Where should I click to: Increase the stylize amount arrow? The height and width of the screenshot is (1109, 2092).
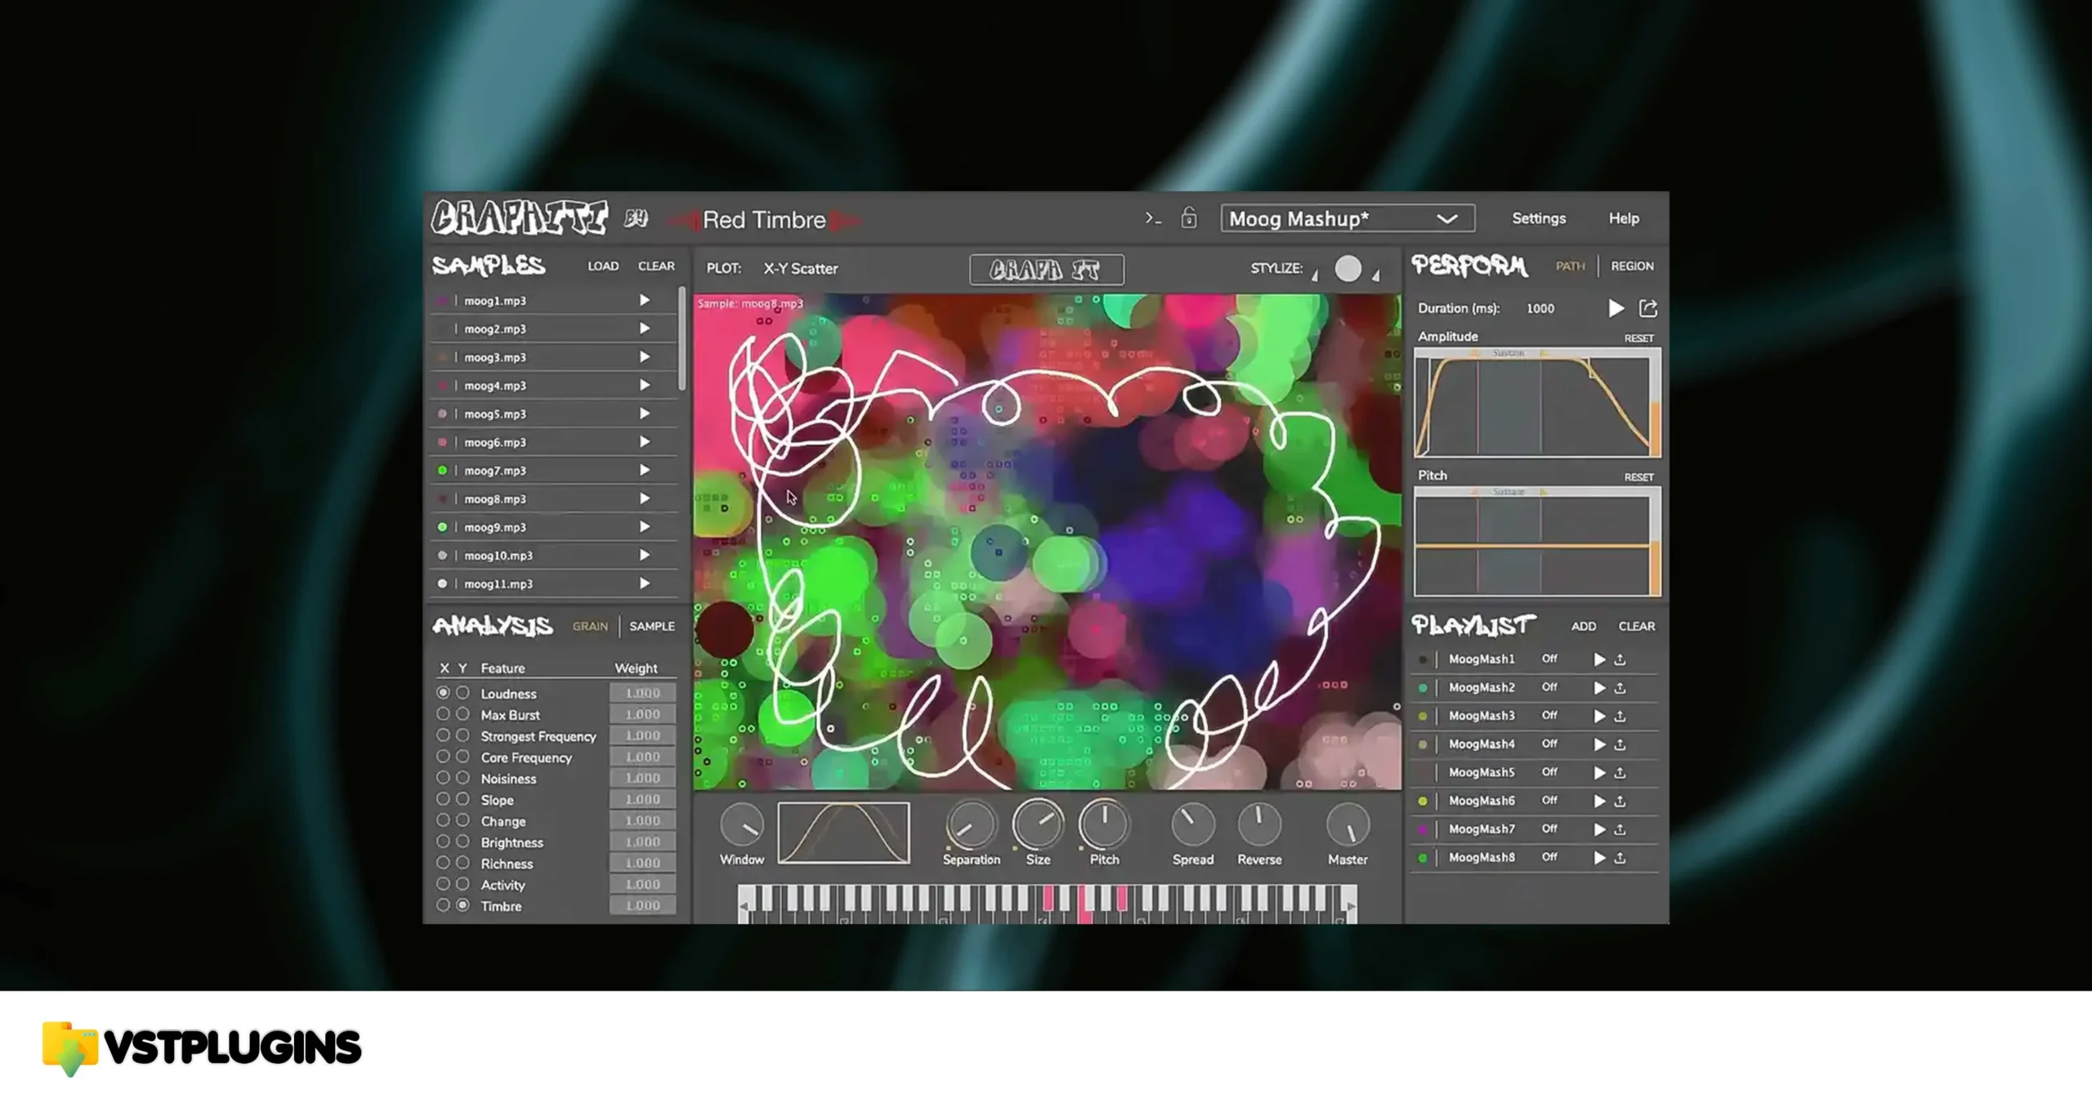pyautogui.click(x=1376, y=275)
